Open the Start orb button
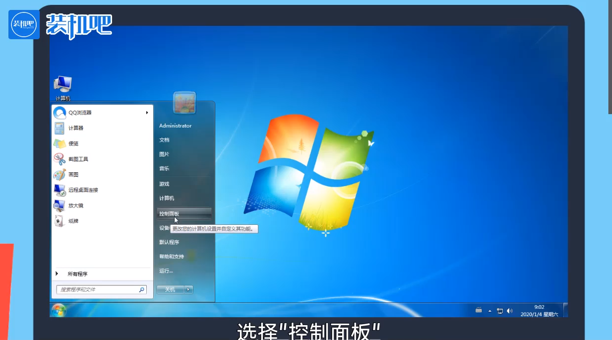 (59, 310)
